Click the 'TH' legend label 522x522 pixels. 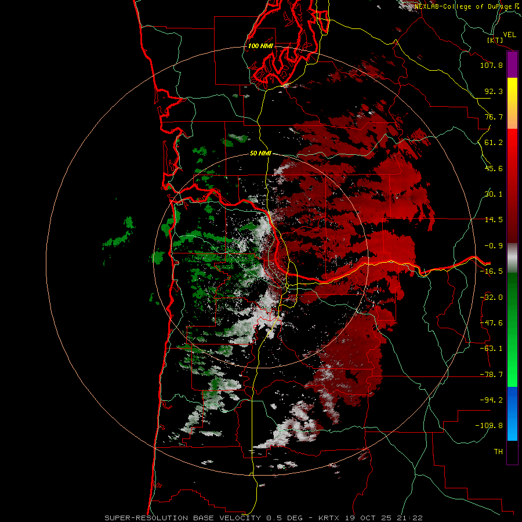(498, 452)
